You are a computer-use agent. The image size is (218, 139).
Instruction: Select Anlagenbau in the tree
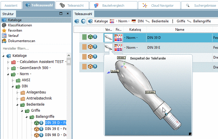point(36,92)
